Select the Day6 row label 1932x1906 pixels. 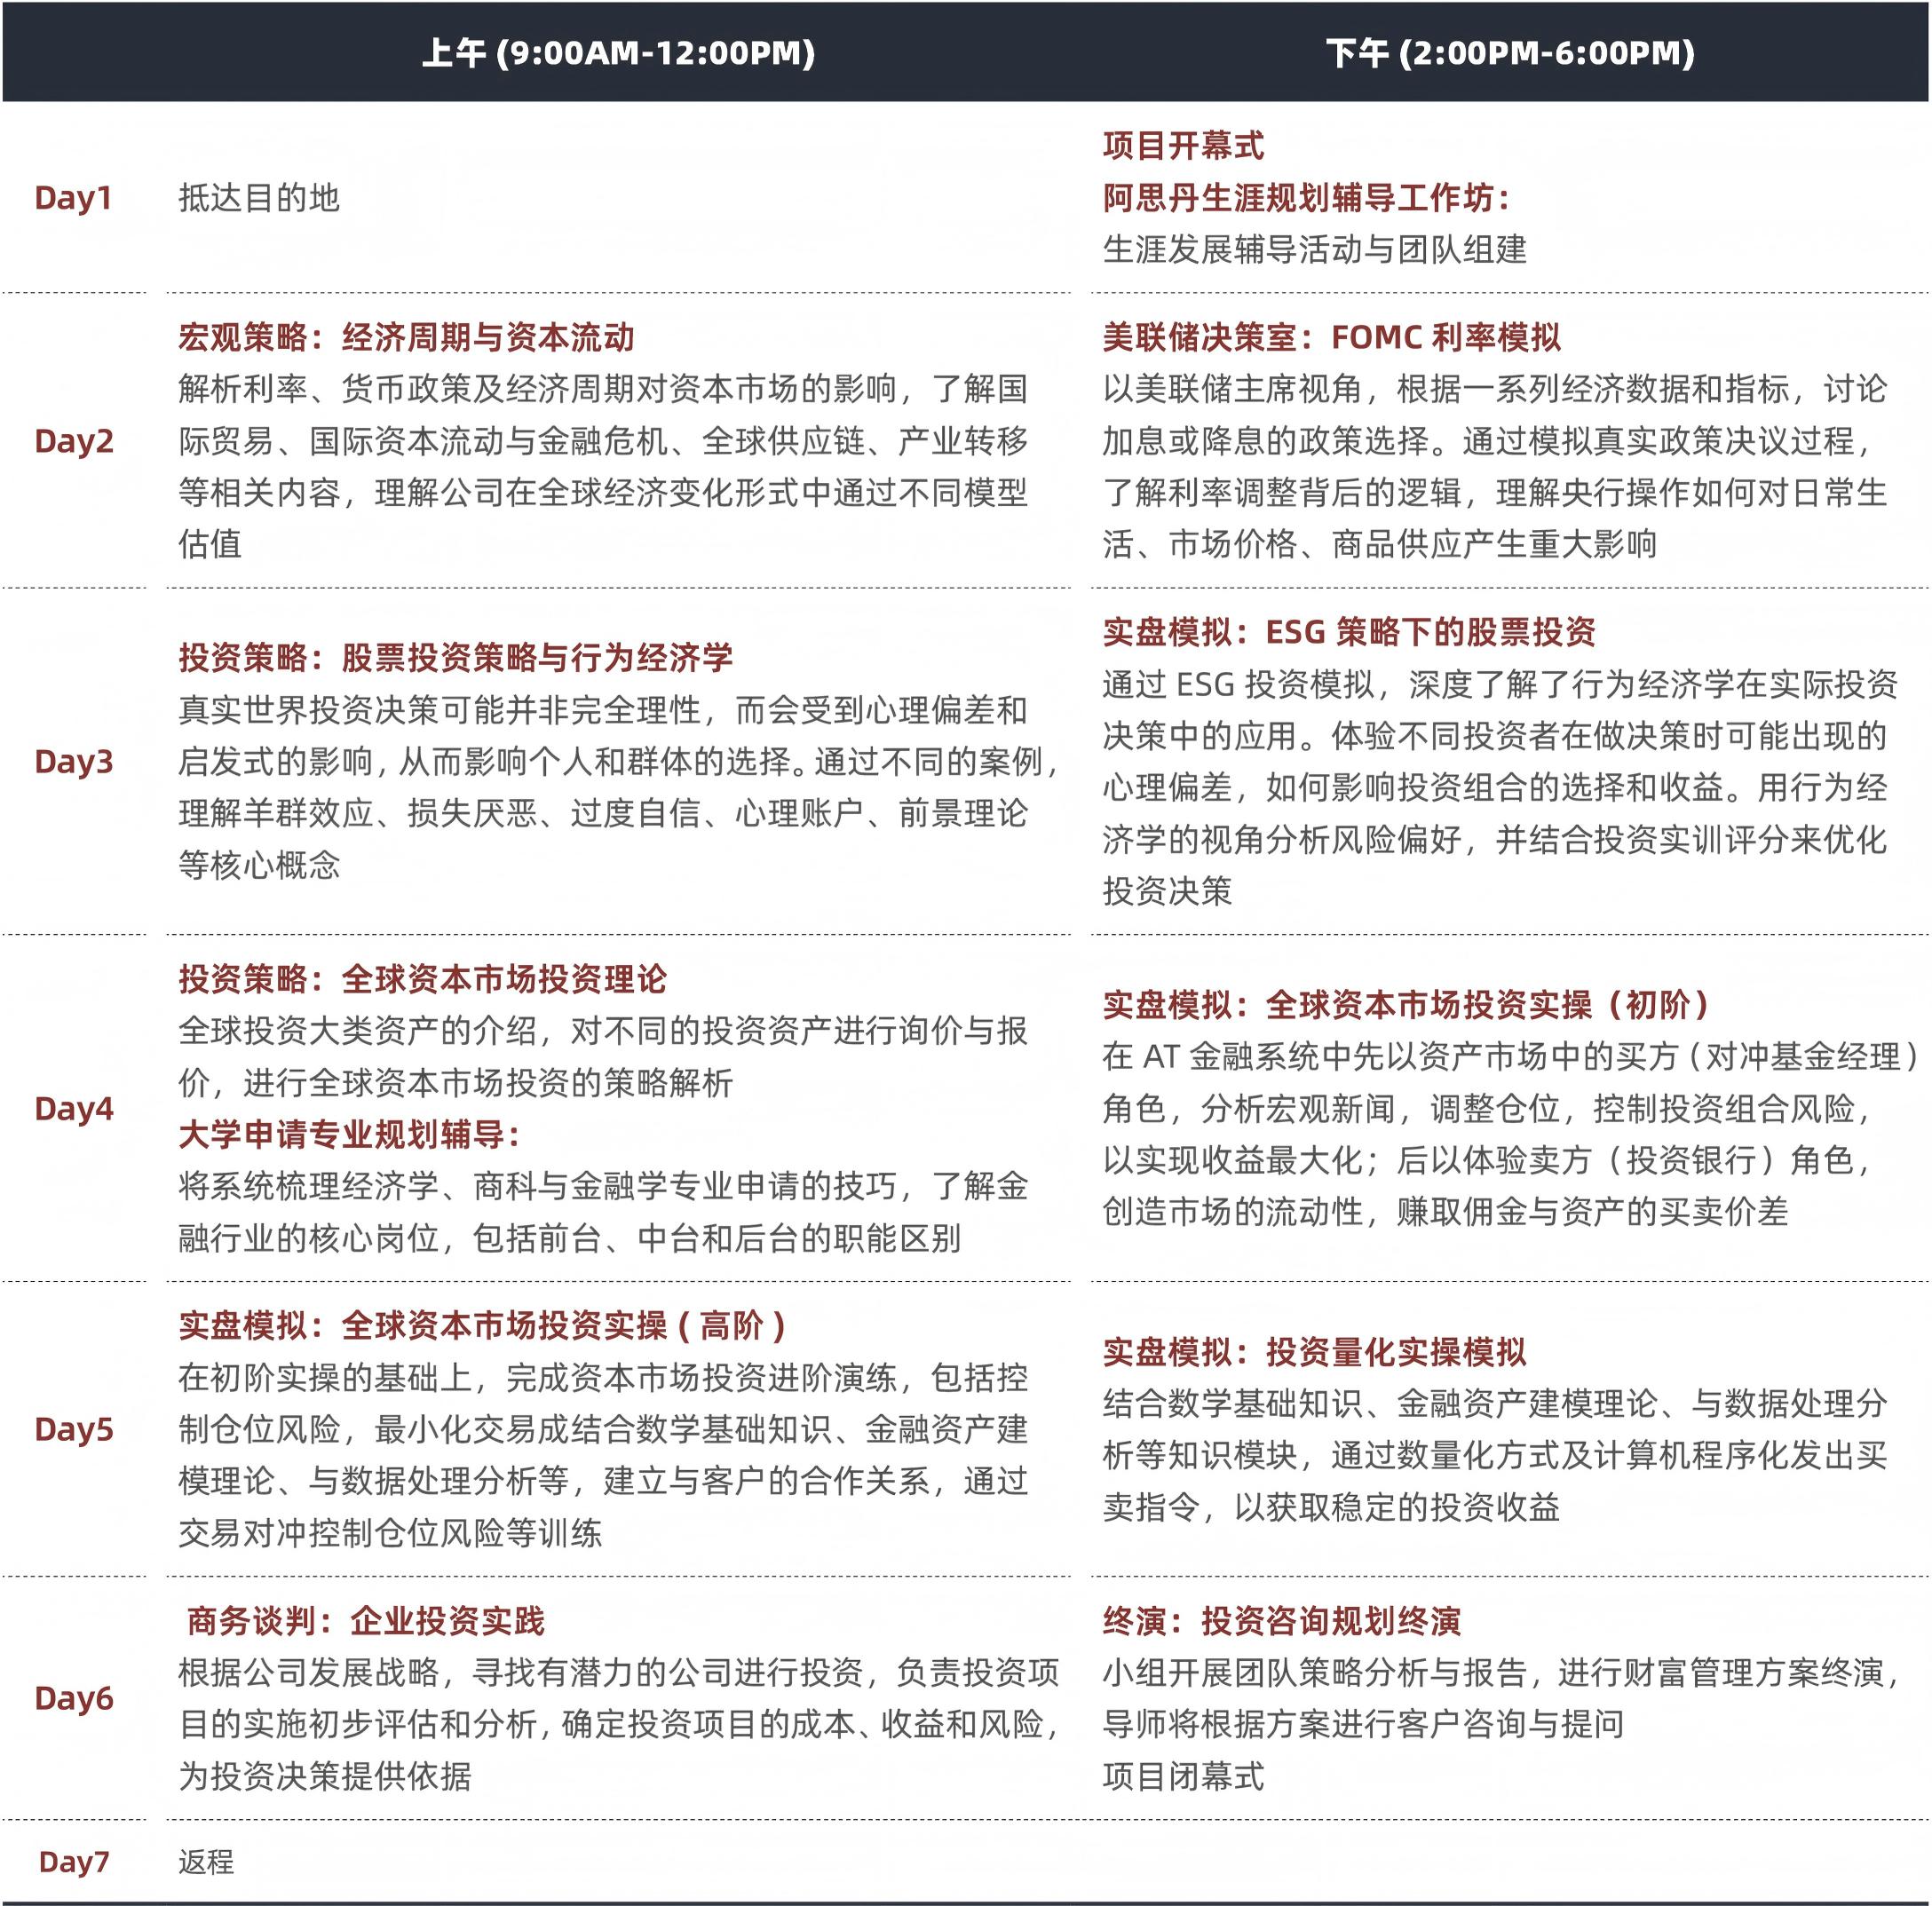(73, 1698)
